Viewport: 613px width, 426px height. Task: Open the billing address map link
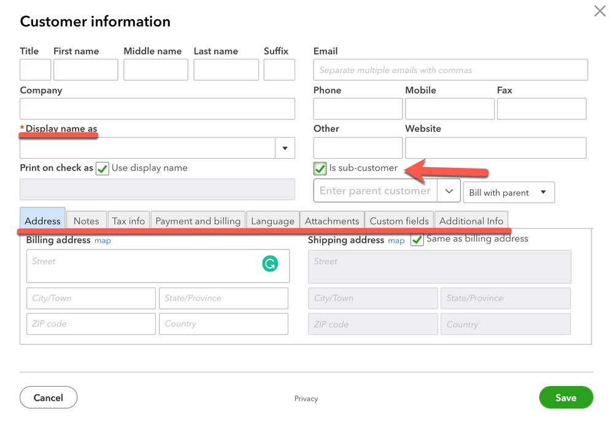coord(103,241)
